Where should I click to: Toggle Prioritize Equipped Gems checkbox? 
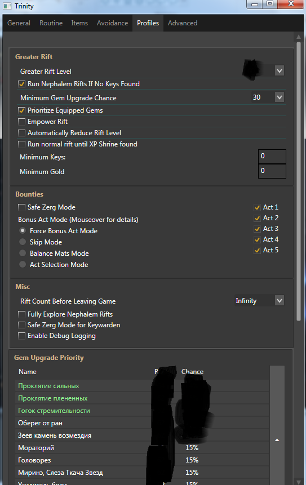21,110
